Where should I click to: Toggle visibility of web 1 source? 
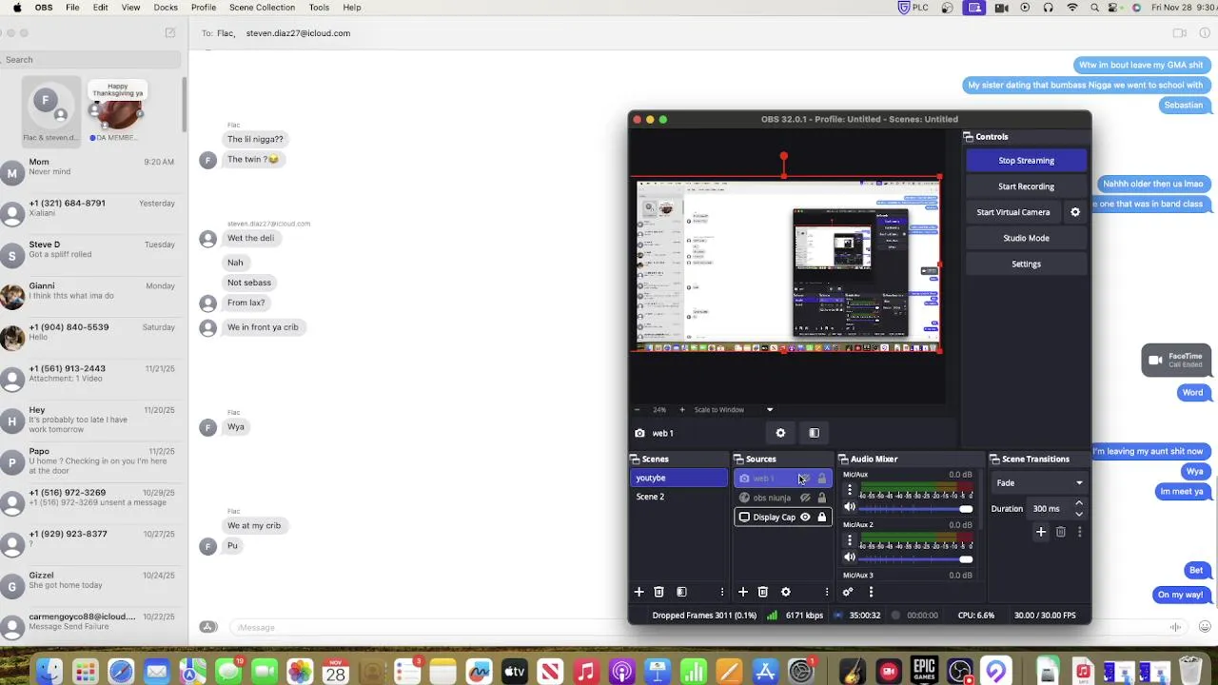pos(805,479)
